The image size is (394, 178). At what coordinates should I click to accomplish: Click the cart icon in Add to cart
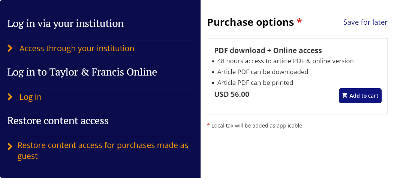(x=345, y=96)
